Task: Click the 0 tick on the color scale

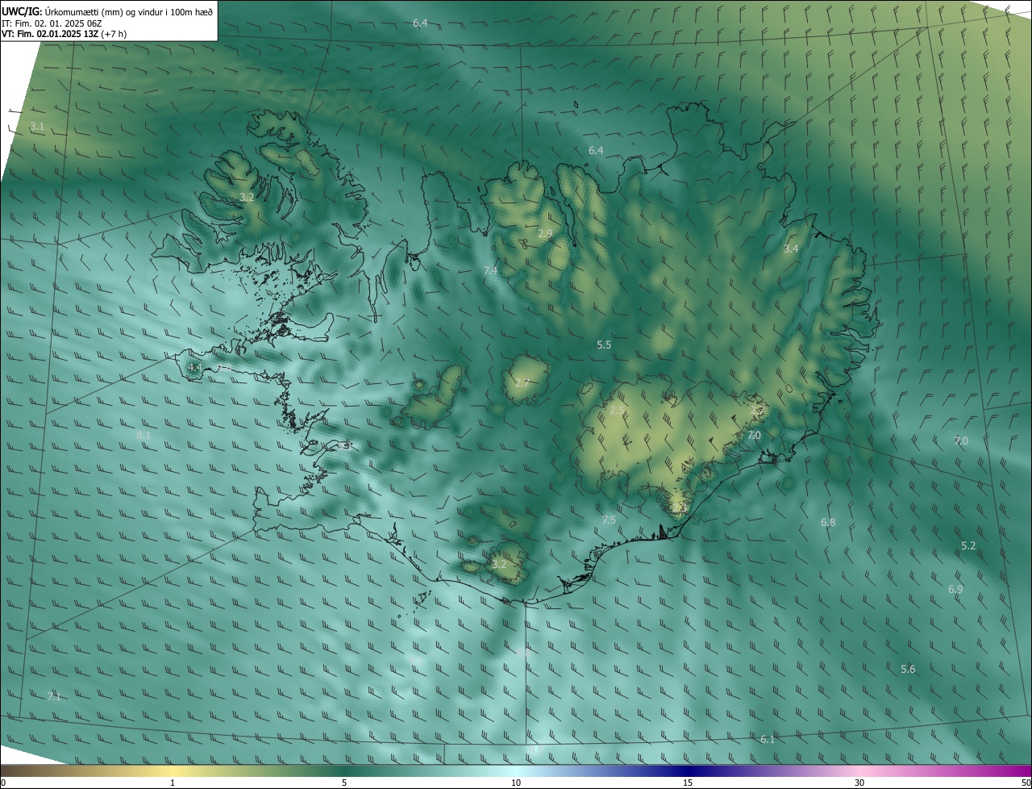Action: click(3, 783)
